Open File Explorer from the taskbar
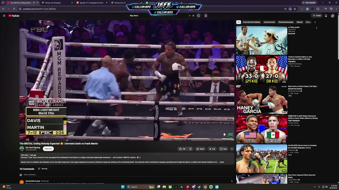This screenshot has width=339, height=190. click(164, 187)
